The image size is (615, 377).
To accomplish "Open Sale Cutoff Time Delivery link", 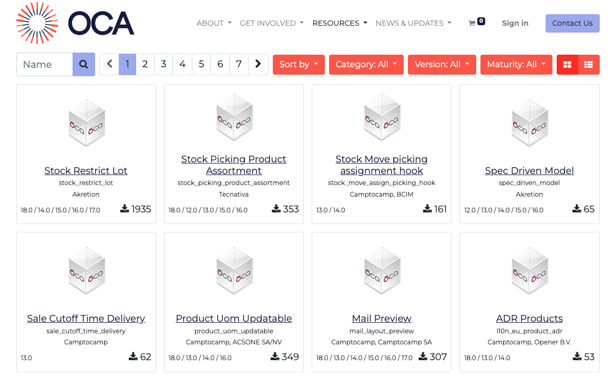I will point(86,318).
